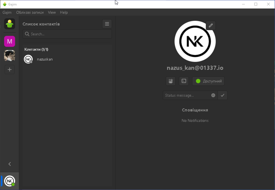Open the View menu
The image size is (275, 190).
52,12
